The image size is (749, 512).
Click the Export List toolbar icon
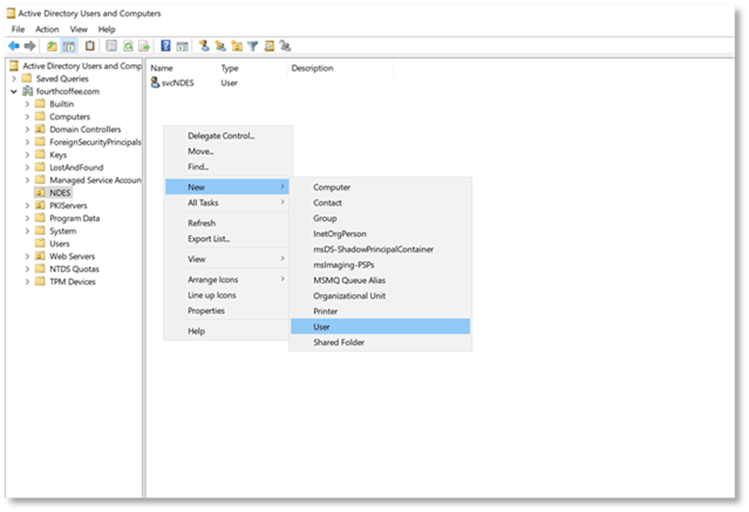[x=144, y=46]
